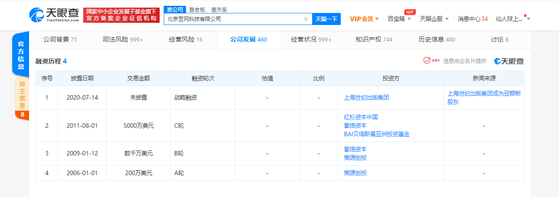Click the 比例 column header
The image size is (559, 197).
pyautogui.click(x=319, y=78)
